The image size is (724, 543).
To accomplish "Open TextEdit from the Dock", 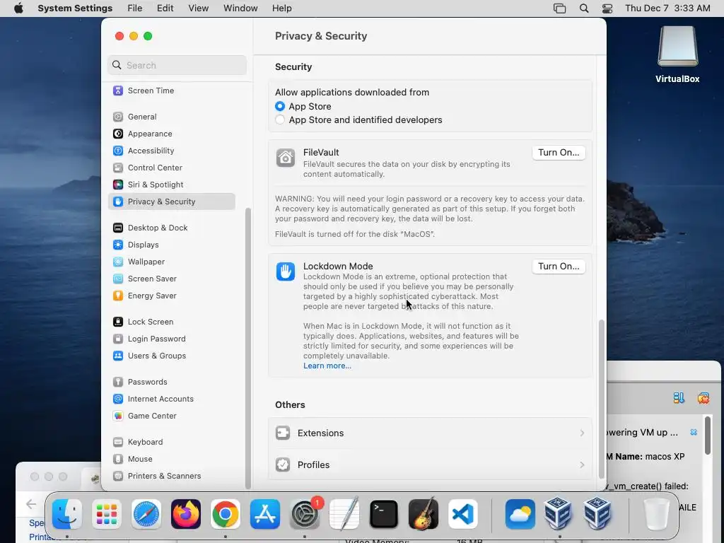I will coord(344,514).
